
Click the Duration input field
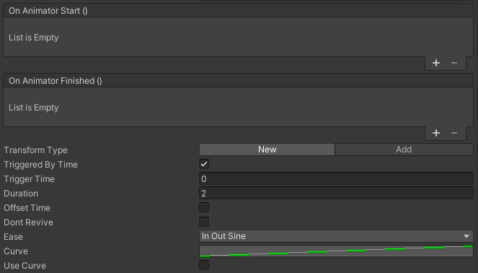click(x=336, y=193)
